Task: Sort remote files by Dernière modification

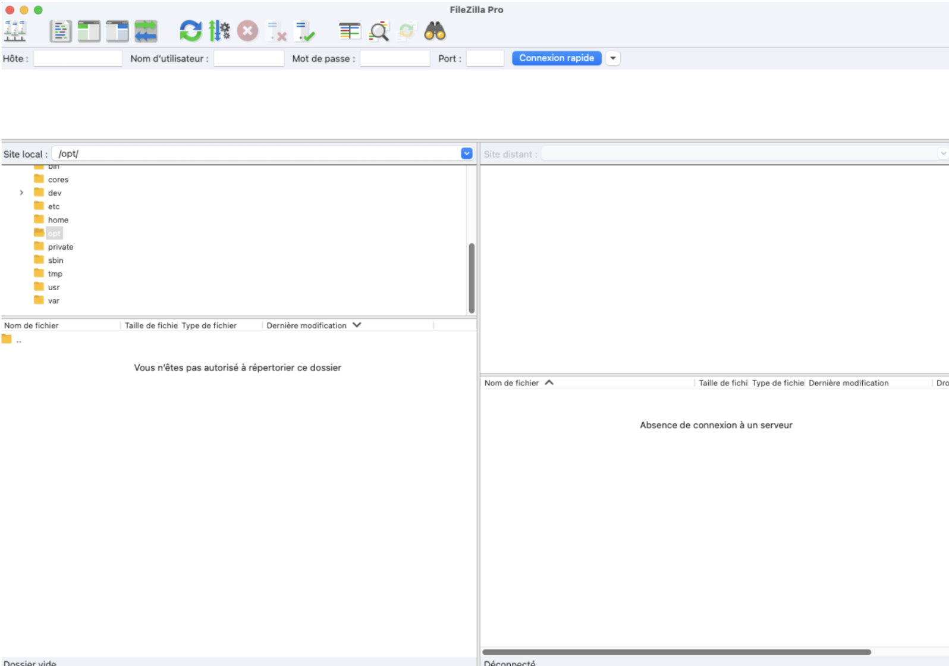Action: pyautogui.click(x=869, y=383)
